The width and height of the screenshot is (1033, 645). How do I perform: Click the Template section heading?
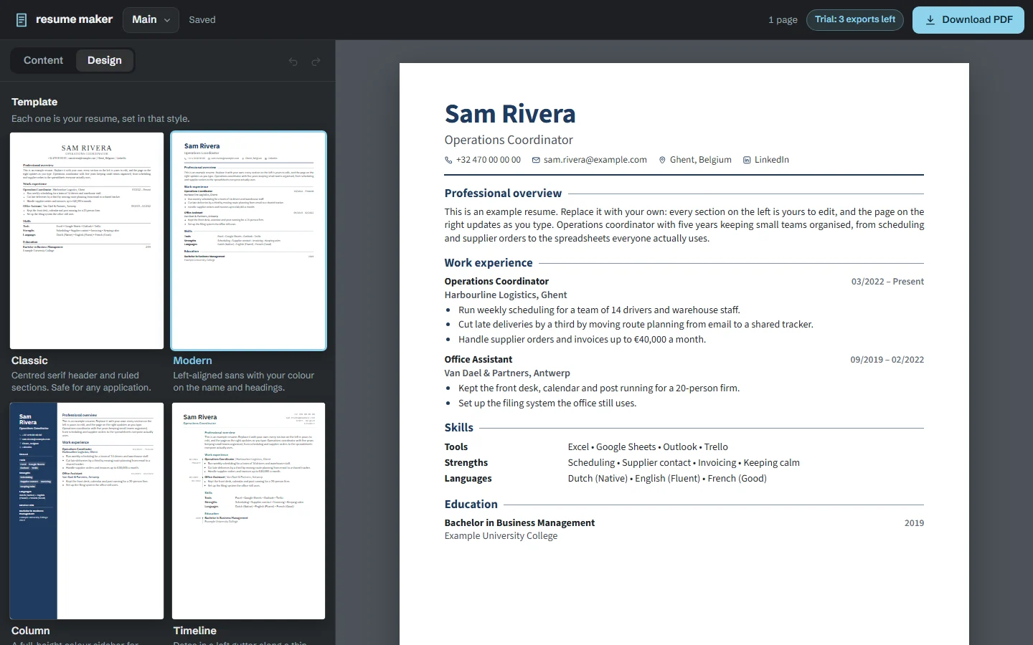coord(34,102)
